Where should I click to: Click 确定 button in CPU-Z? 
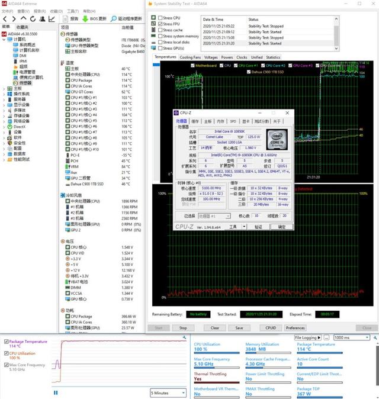pyautogui.click(x=281, y=227)
